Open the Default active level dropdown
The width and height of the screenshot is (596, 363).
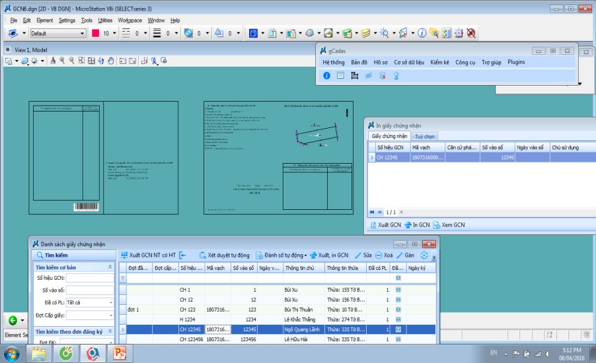[x=81, y=33]
